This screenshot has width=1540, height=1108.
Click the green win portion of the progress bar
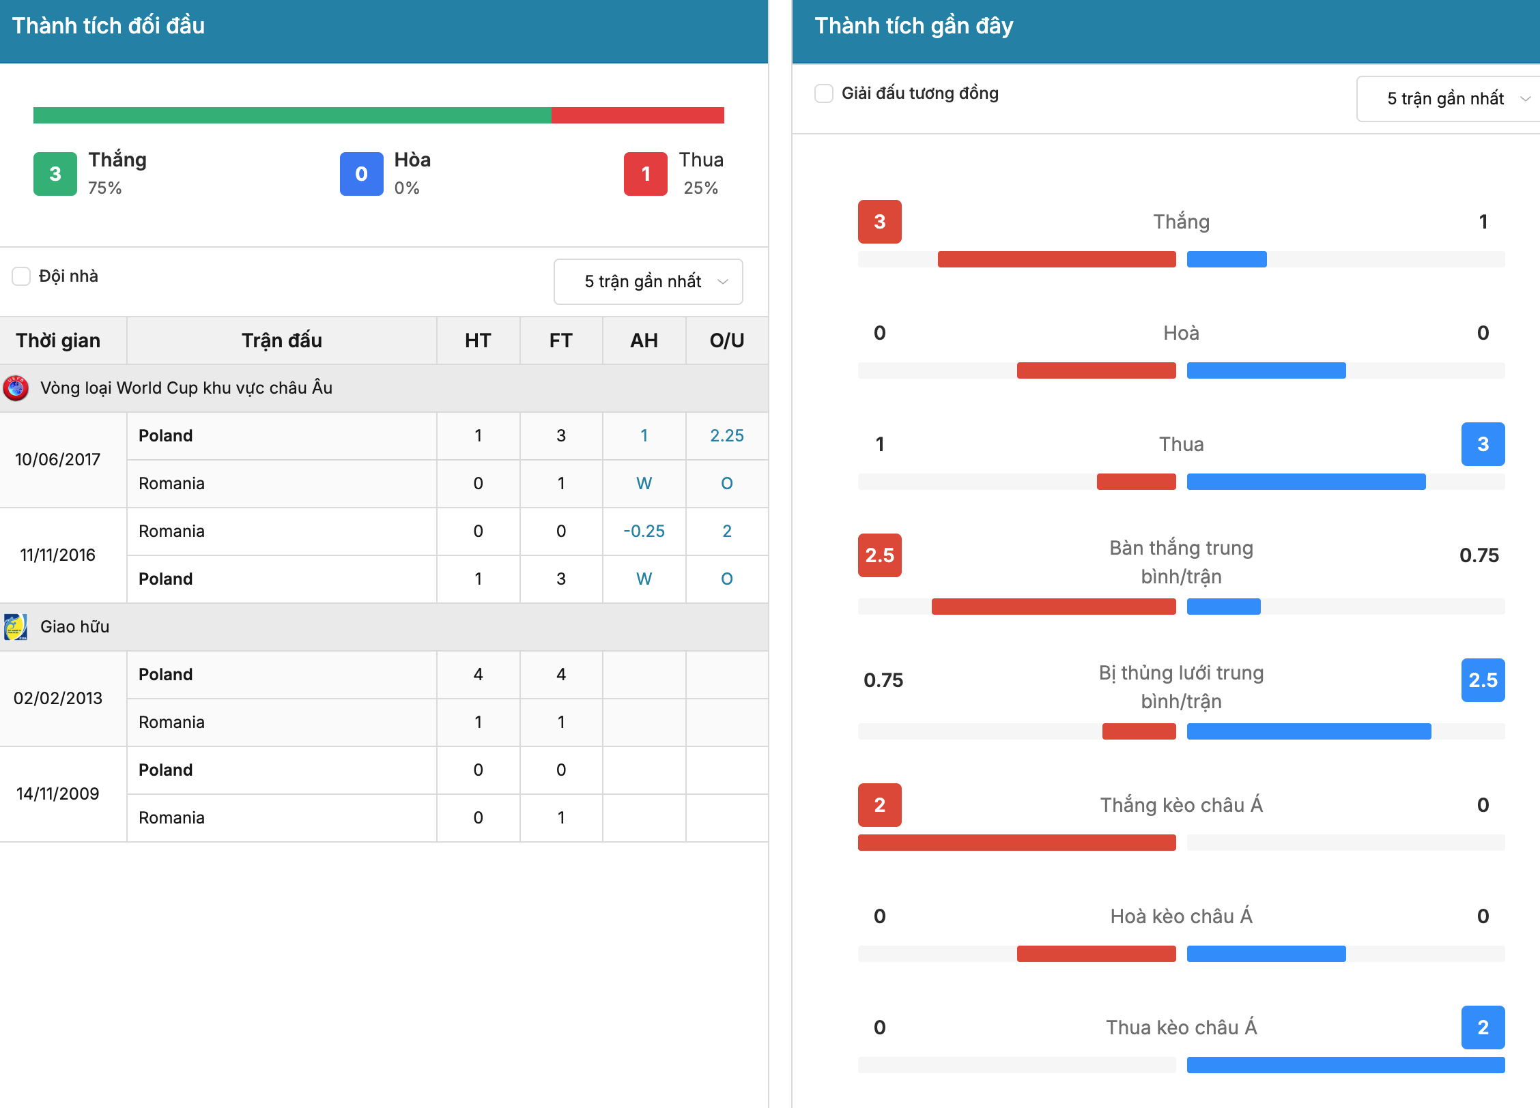pos(292,115)
